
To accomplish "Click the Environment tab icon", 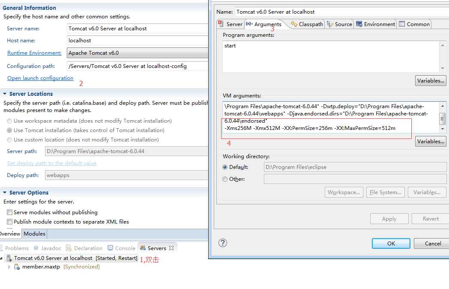I will 359,24.
